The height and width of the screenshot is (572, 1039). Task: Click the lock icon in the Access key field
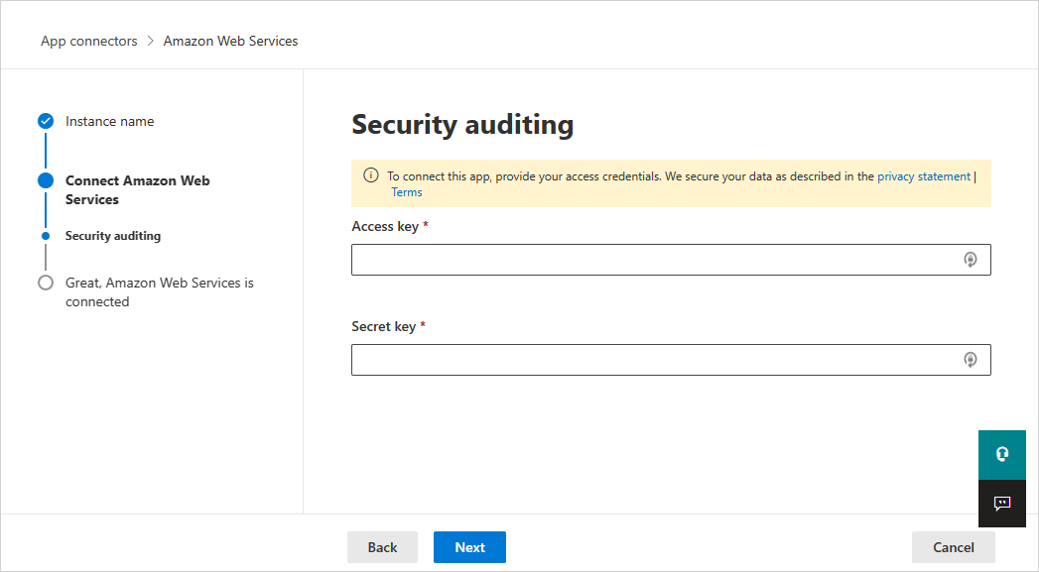point(971,259)
